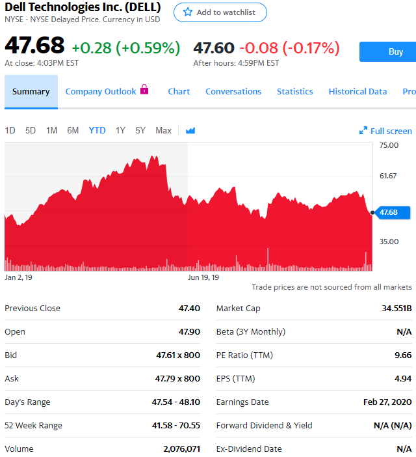This screenshot has width=416, height=457.
Task: Select the Max time range
Action: pyautogui.click(x=163, y=130)
